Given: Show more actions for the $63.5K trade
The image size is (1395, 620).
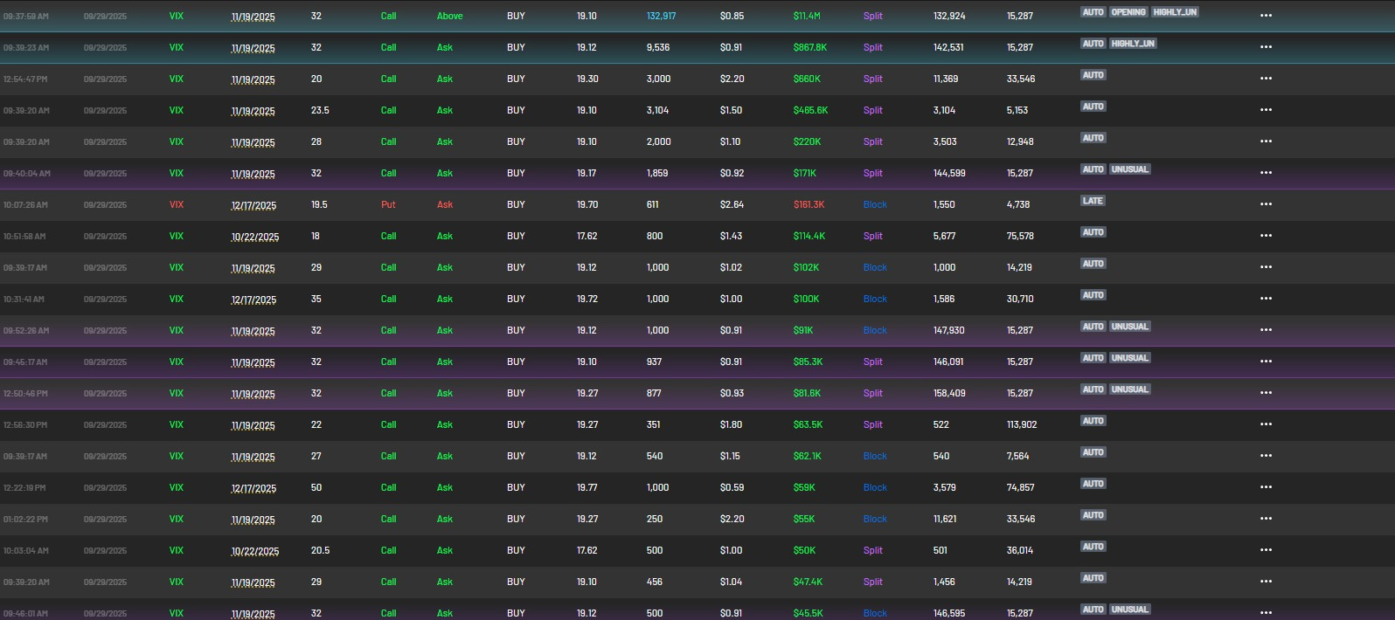Looking at the screenshot, I should pyautogui.click(x=1266, y=424).
